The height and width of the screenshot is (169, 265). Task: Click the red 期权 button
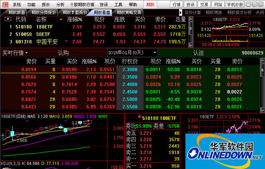coord(150,4)
